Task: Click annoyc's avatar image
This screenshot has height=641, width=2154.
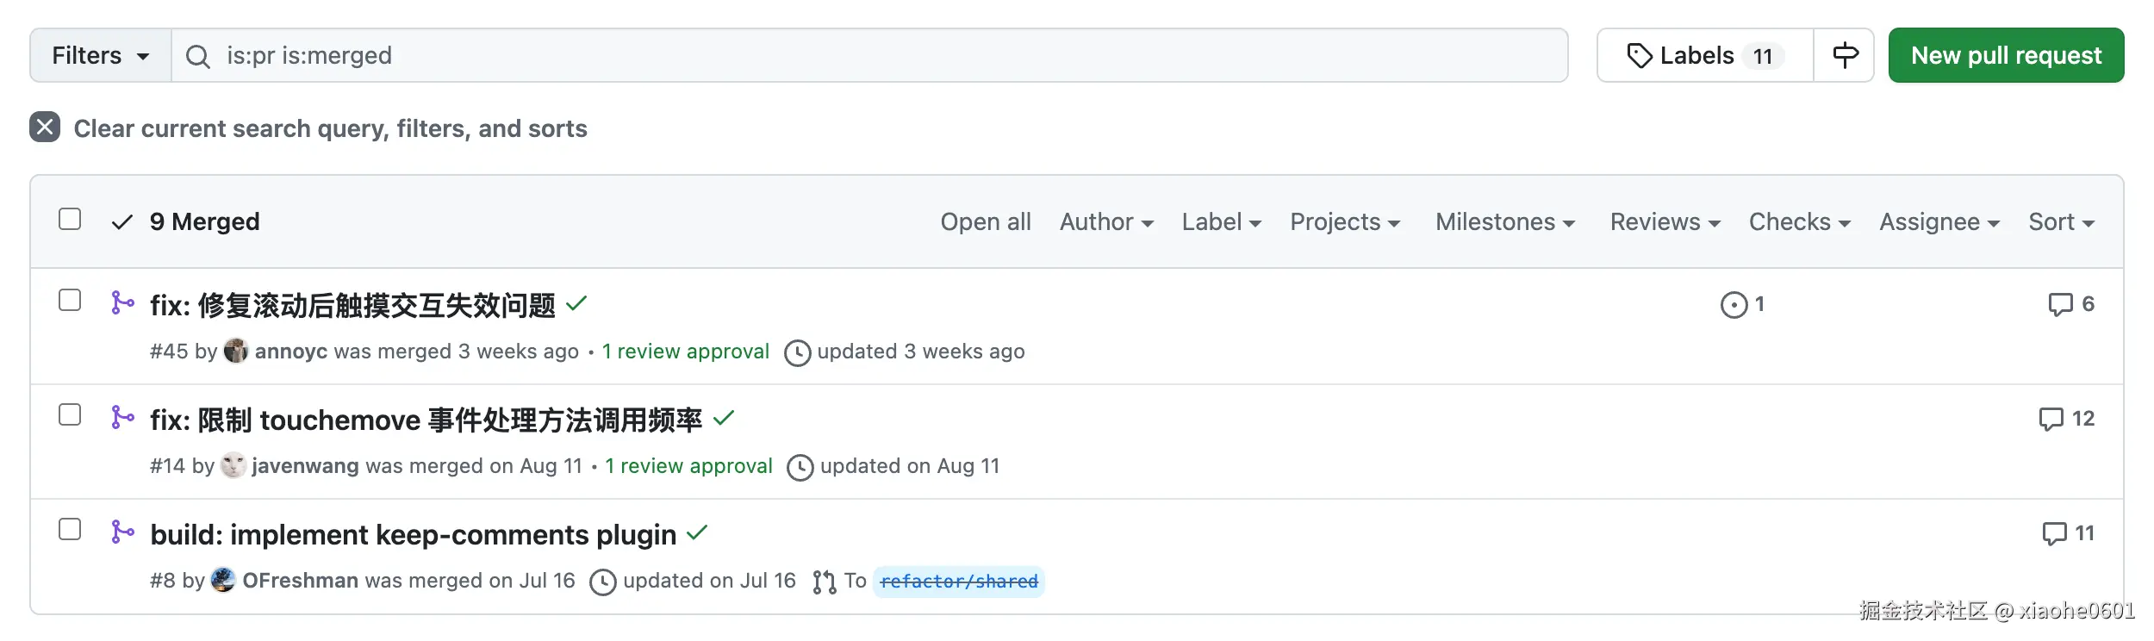Action: click(235, 351)
